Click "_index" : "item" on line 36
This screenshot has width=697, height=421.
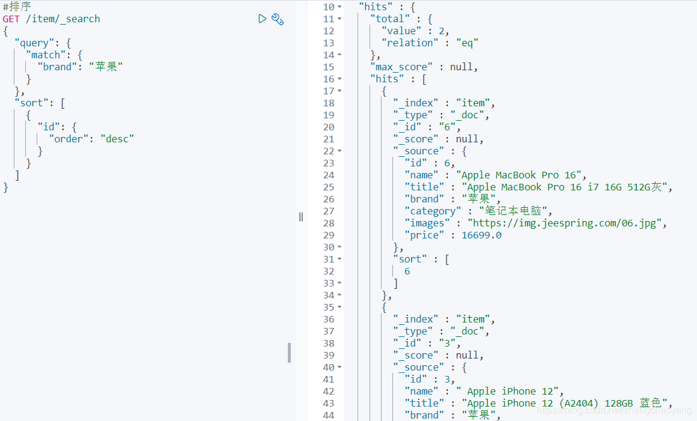point(444,319)
